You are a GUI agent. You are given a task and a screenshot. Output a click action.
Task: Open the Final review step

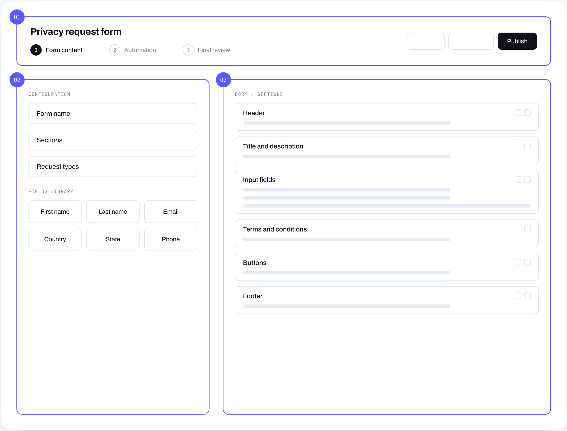(x=206, y=50)
